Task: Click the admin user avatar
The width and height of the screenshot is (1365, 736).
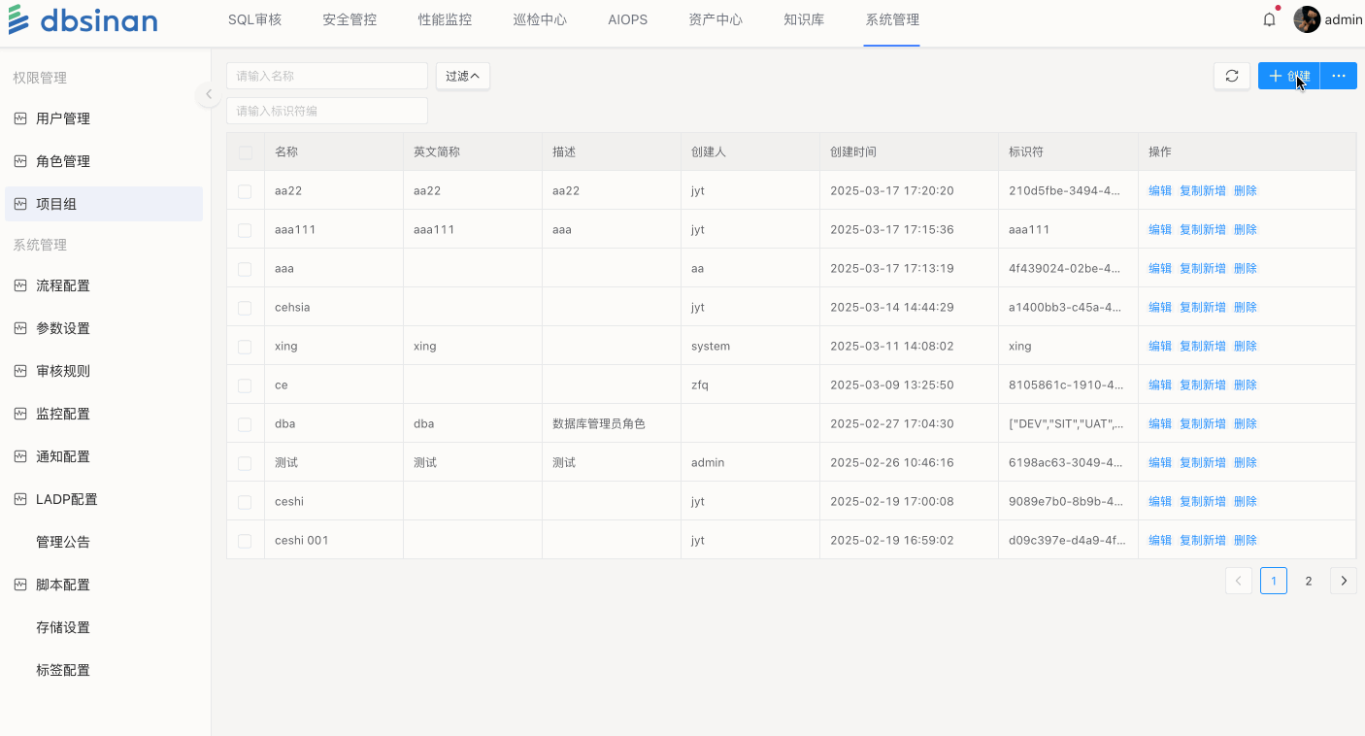Action: click(x=1307, y=19)
